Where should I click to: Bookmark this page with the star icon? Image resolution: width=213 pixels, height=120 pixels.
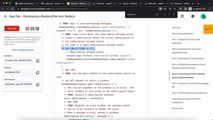(x=175, y=9)
